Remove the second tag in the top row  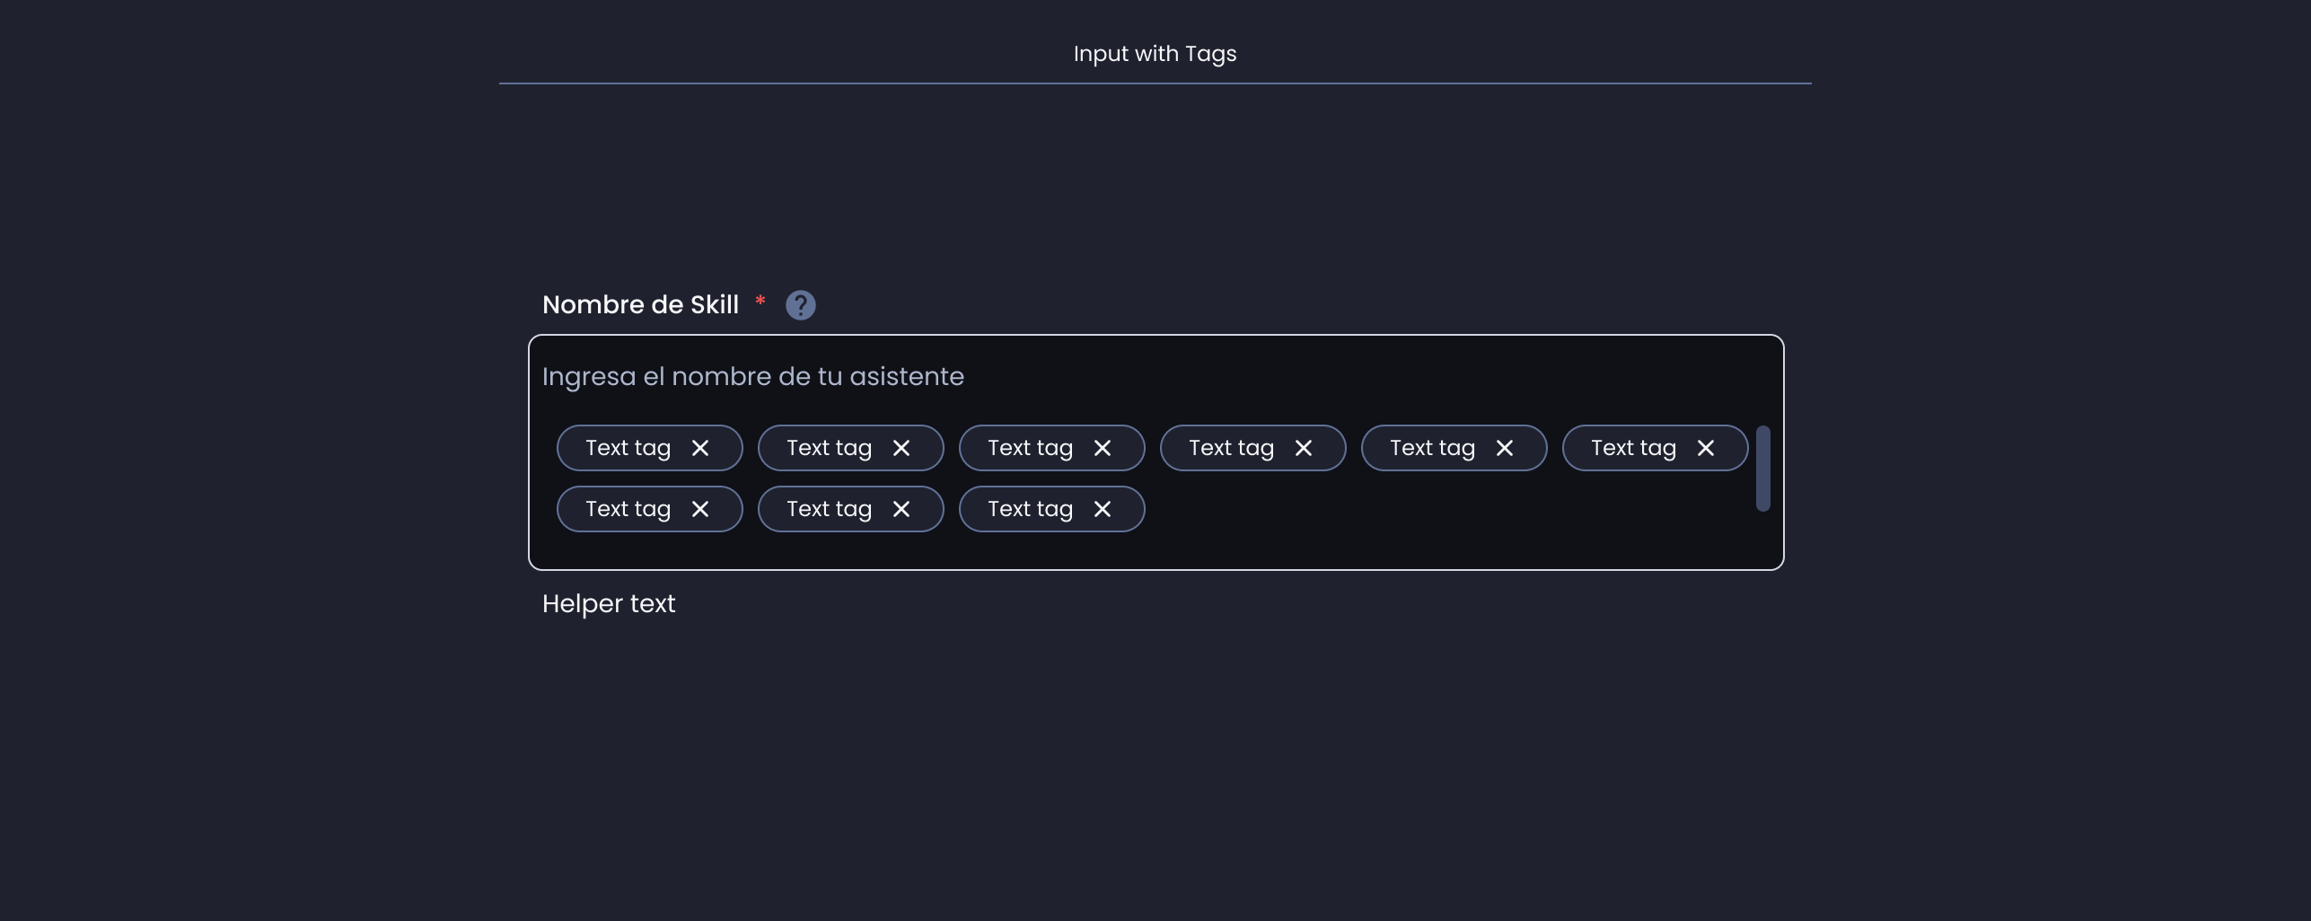[x=901, y=448]
